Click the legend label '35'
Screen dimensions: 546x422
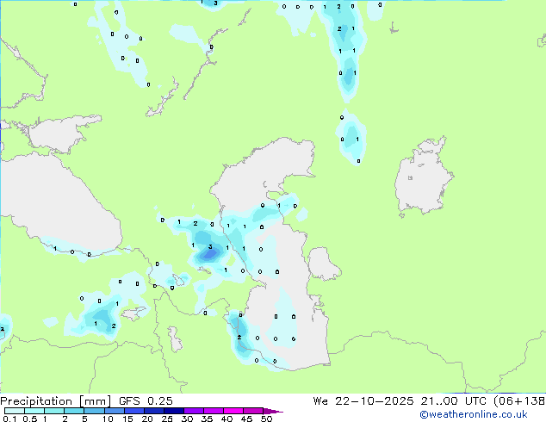pos(207,419)
